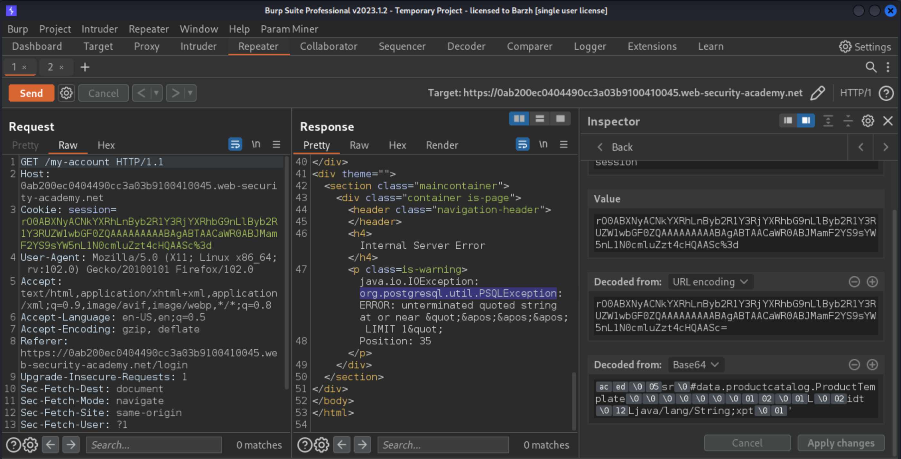Screen dimensions: 901x459
Task: Toggle show non-printable chars in Response
Action: [543, 144]
